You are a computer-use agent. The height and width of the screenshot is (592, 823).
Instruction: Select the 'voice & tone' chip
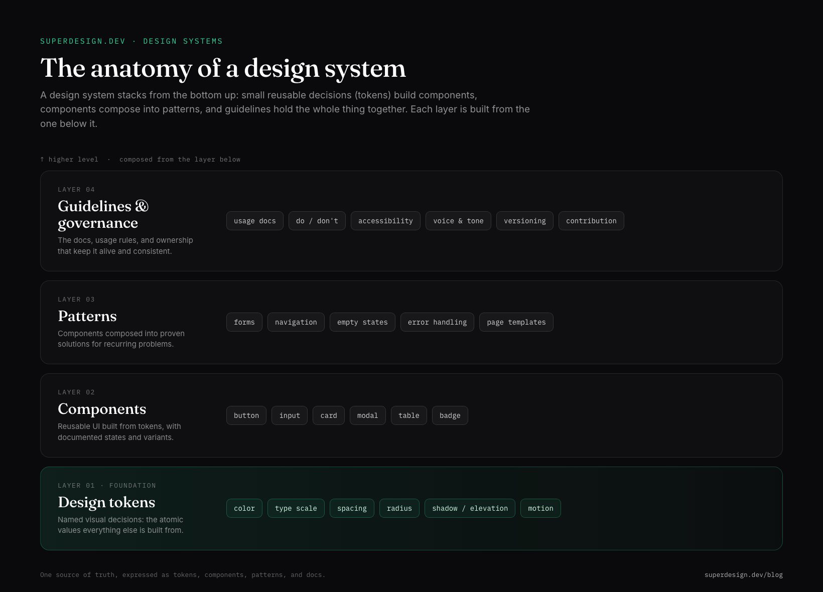click(458, 221)
